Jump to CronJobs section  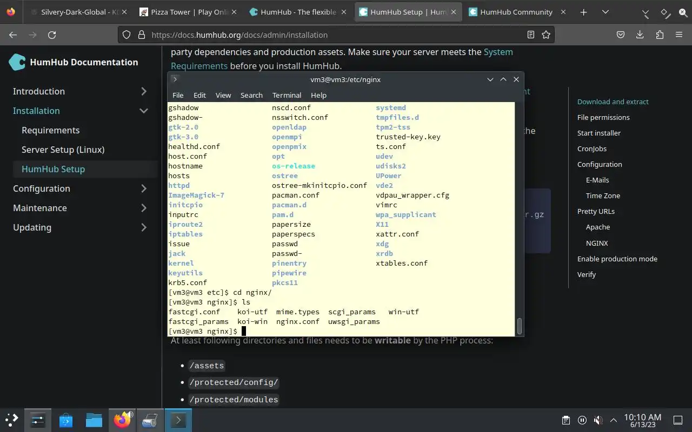pyautogui.click(x=592, y=148)
